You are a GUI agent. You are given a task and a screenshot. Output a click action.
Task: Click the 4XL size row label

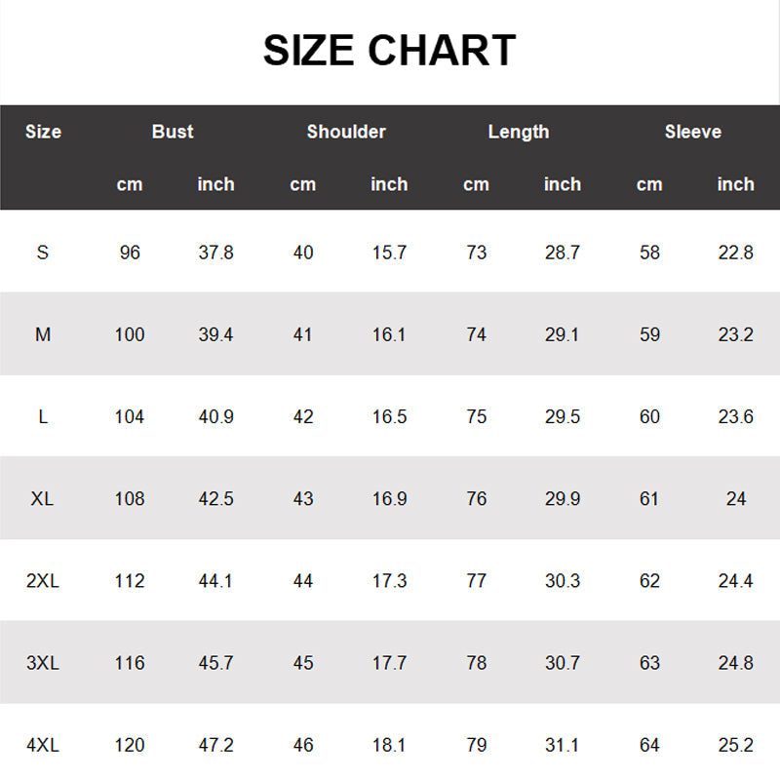[43, 745]
